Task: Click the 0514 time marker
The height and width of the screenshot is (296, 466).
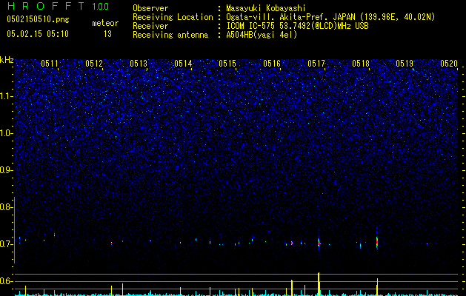Action: (183, 64)
